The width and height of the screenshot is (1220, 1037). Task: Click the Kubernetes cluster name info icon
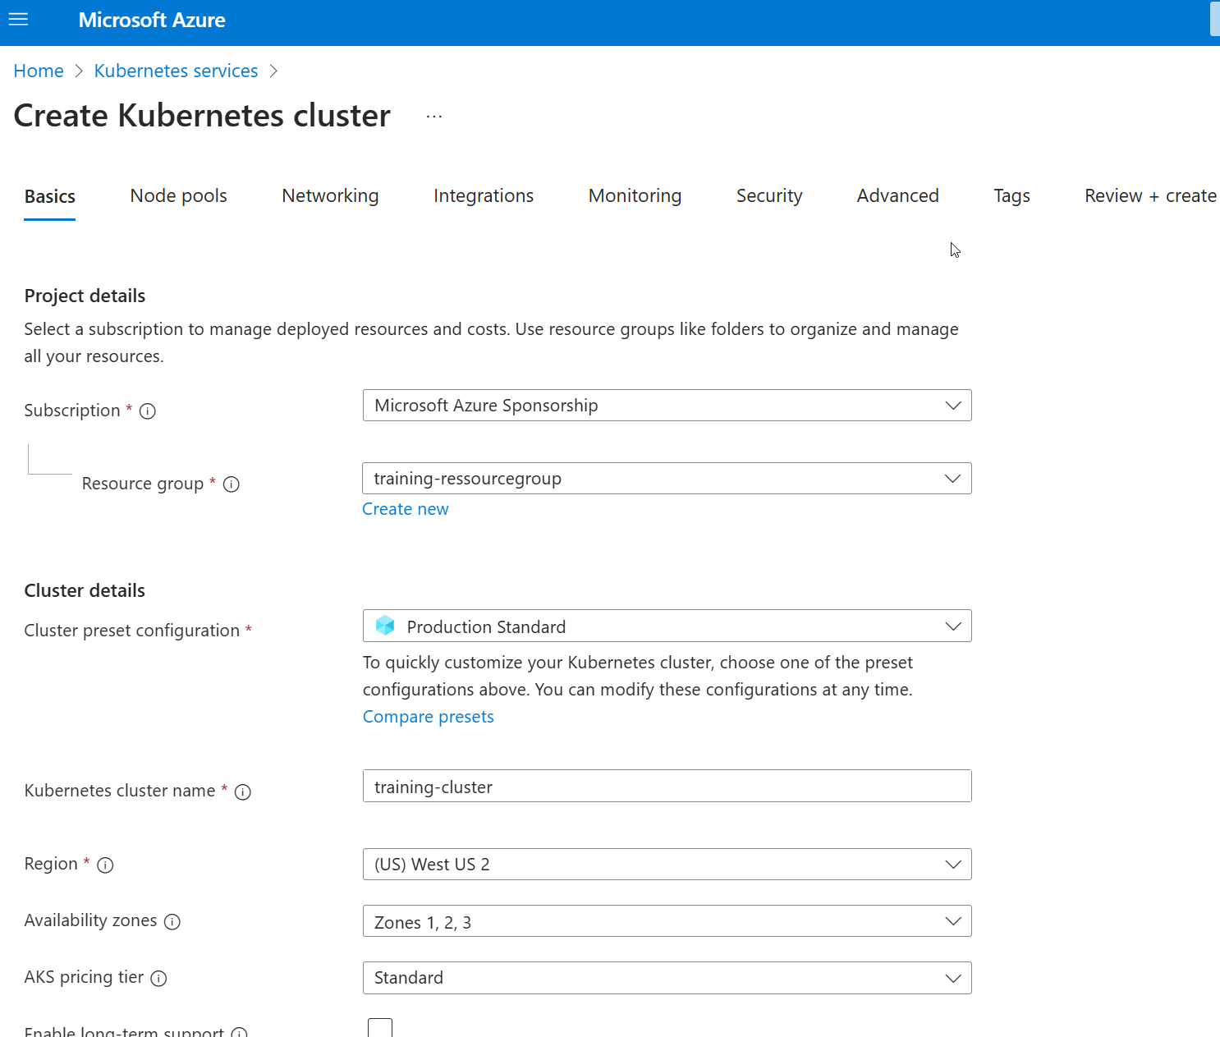pos(243,792)
